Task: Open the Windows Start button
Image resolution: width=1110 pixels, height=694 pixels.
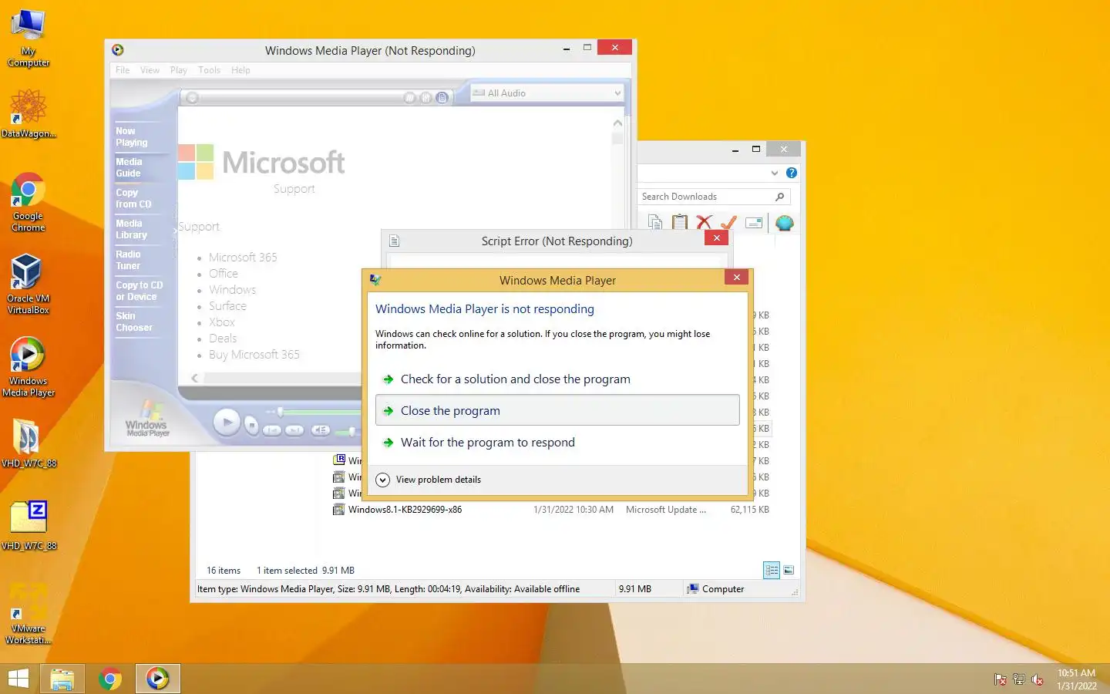Action: (18, 679)
